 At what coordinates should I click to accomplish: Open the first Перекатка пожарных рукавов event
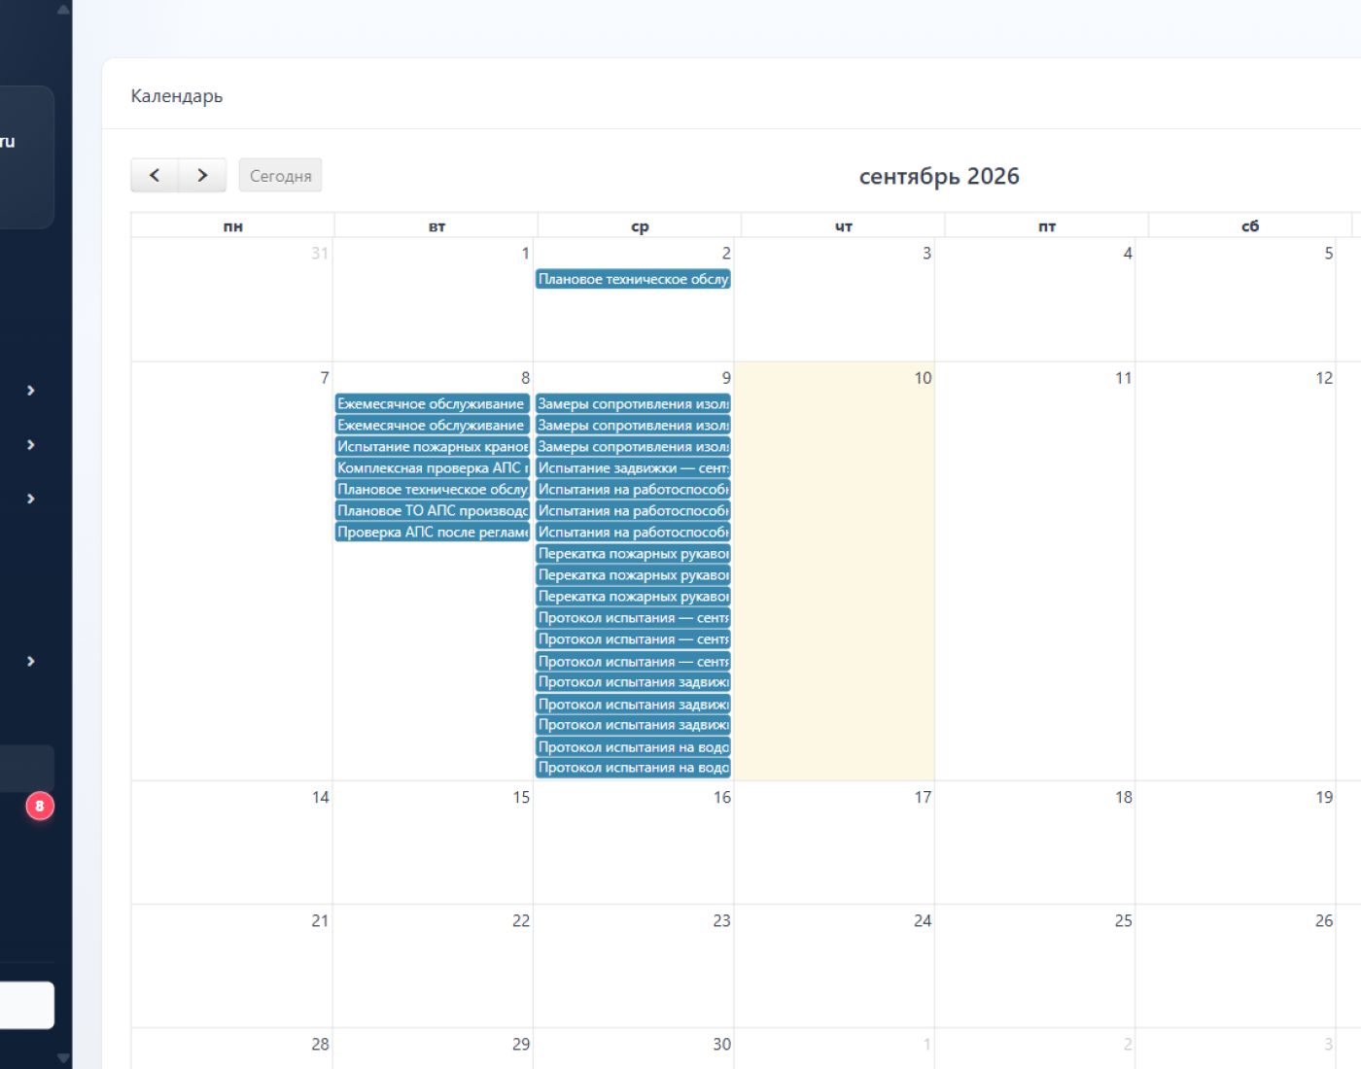pyautogui.click(x=633, y=554)
